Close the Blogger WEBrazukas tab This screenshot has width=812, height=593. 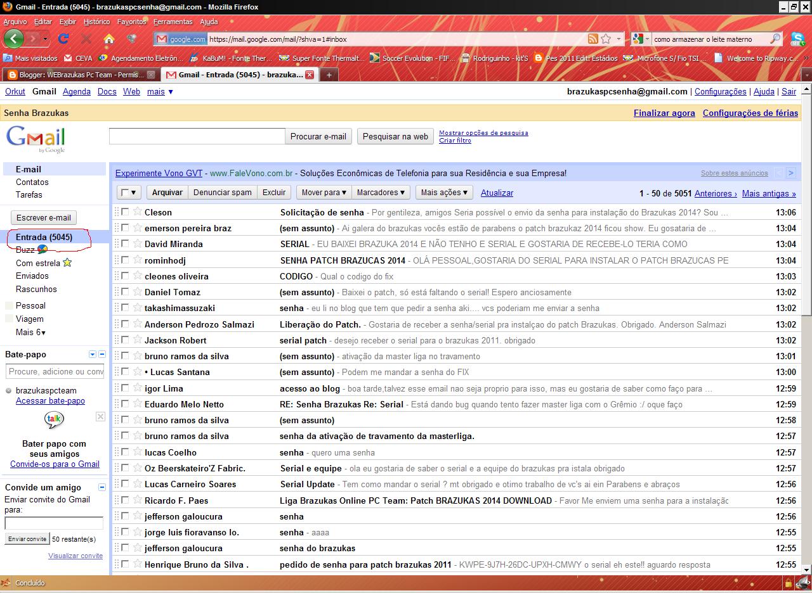pos(151,74)
